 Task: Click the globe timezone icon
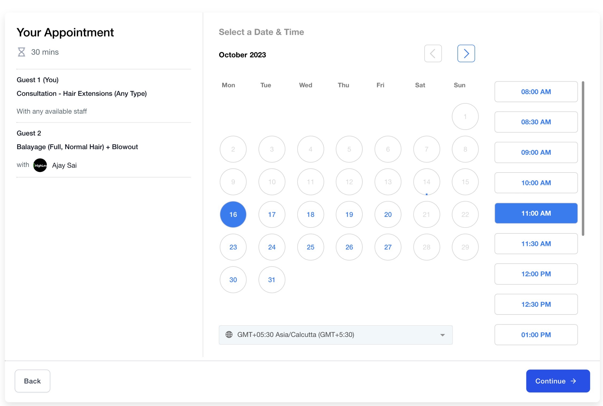[229, 335]
